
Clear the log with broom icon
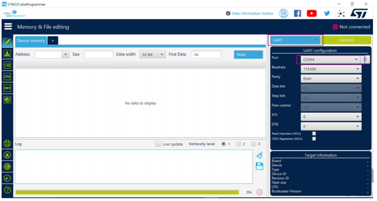(259, 156)
